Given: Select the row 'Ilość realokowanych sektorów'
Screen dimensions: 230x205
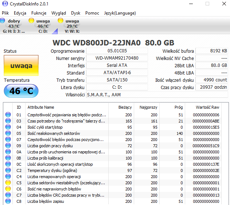Looking at the screenshot, I should coord(112,133).
